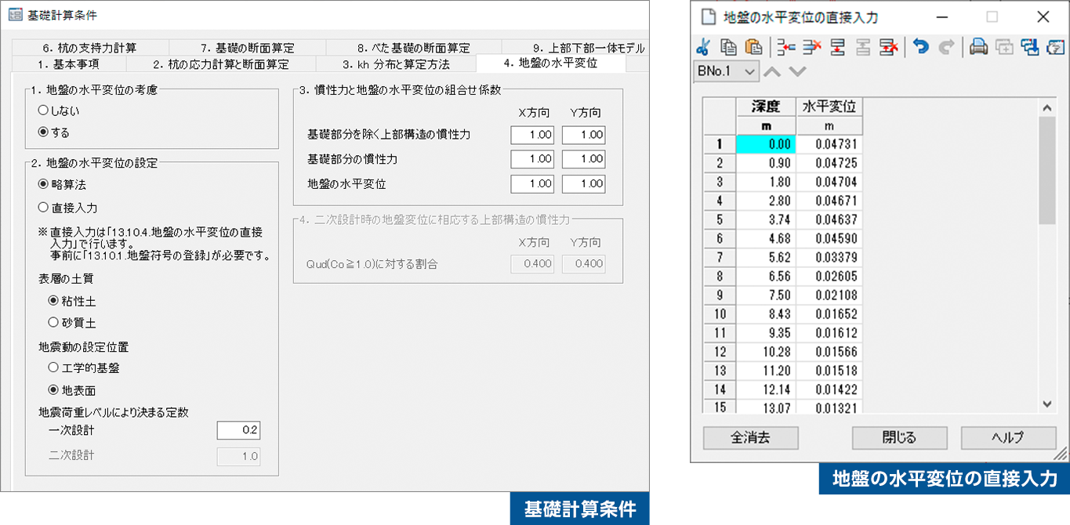Click the delete row icon with red X
The height and width of the screenshot is (525, 1070).
pos(811,47)
